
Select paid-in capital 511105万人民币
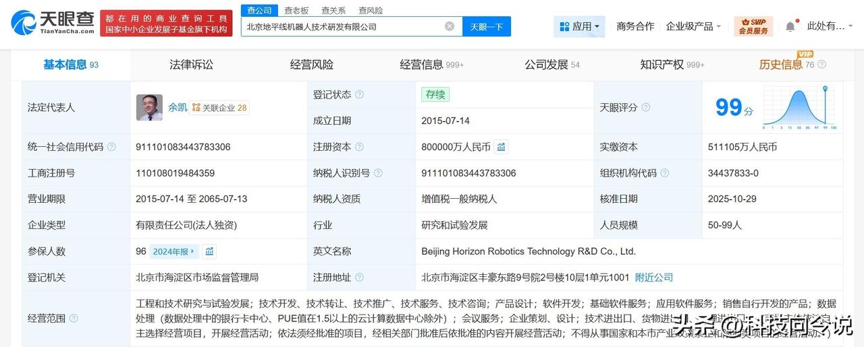coord(742,147)
